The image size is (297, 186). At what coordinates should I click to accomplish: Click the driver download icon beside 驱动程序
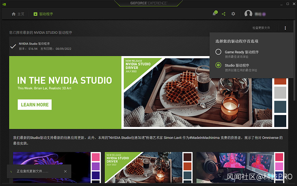coord(35,14)
